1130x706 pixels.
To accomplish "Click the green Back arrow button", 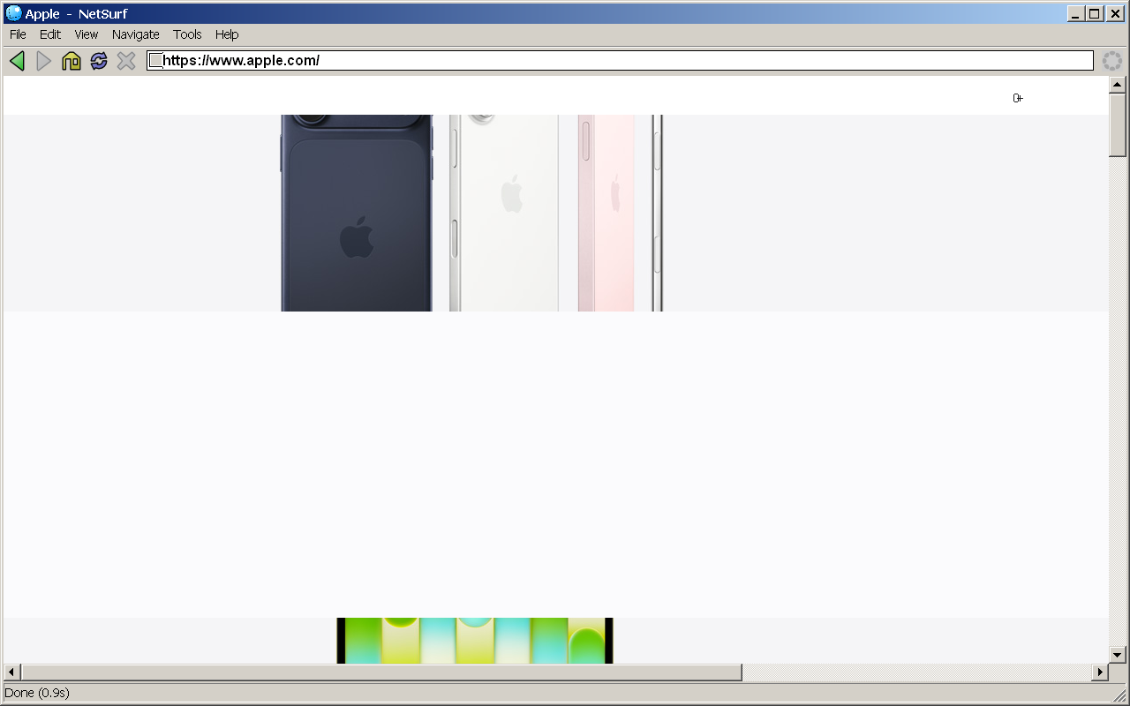I will [17, 61].
